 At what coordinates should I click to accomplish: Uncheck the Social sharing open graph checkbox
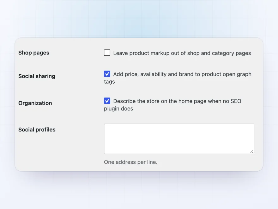[107, 74]
